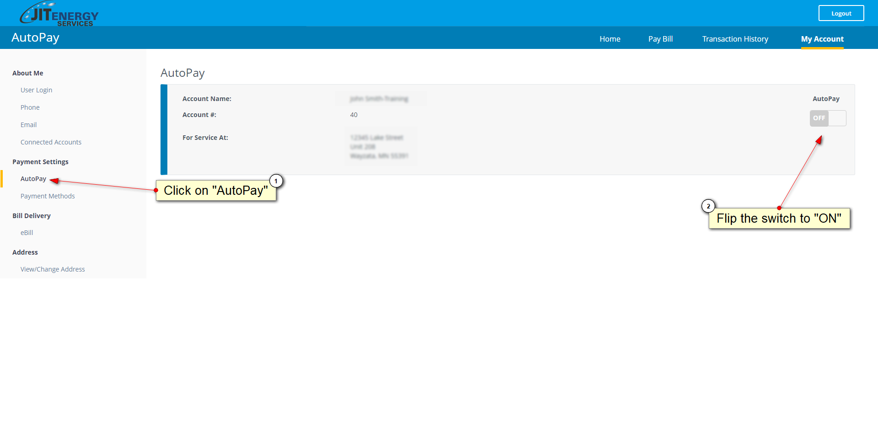
Task: Open View/Change Address link
Action: point(53,269)
